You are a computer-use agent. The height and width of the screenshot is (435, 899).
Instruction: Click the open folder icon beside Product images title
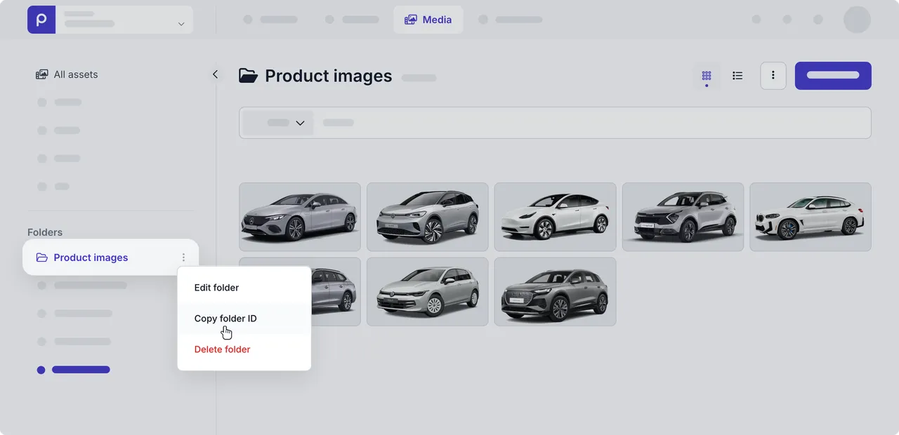coord(248,76)
